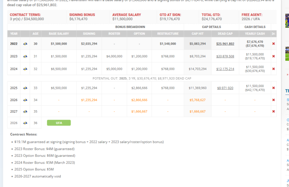Click the green UFA badge

click(59, 123)
